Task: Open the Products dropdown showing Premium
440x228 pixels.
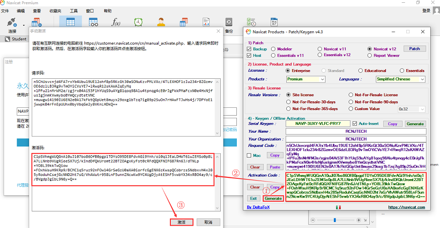Action: click(x=306, y=79)
